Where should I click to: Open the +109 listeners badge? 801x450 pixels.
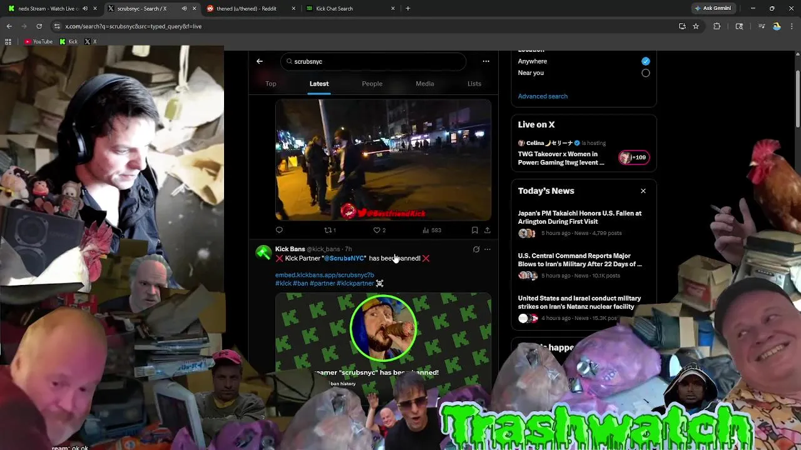tap(634, 157)
